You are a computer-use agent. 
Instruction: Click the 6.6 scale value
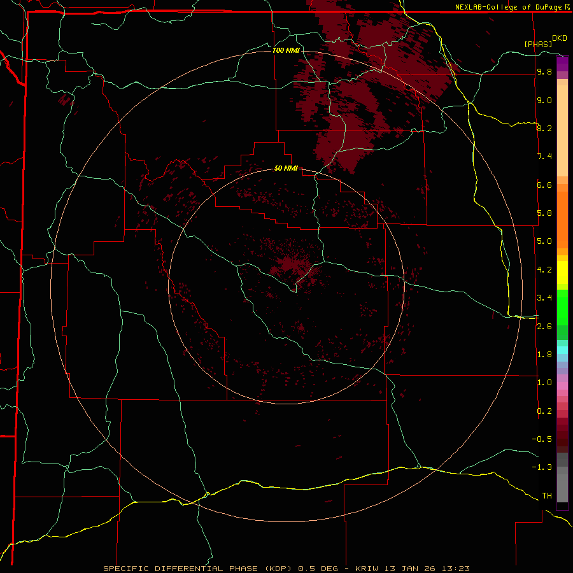tap(544, 185)
